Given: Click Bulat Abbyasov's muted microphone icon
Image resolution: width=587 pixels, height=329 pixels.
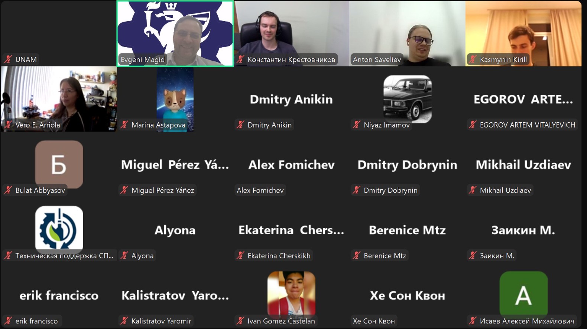Looking at the screenshot, I should click(8, 190).
